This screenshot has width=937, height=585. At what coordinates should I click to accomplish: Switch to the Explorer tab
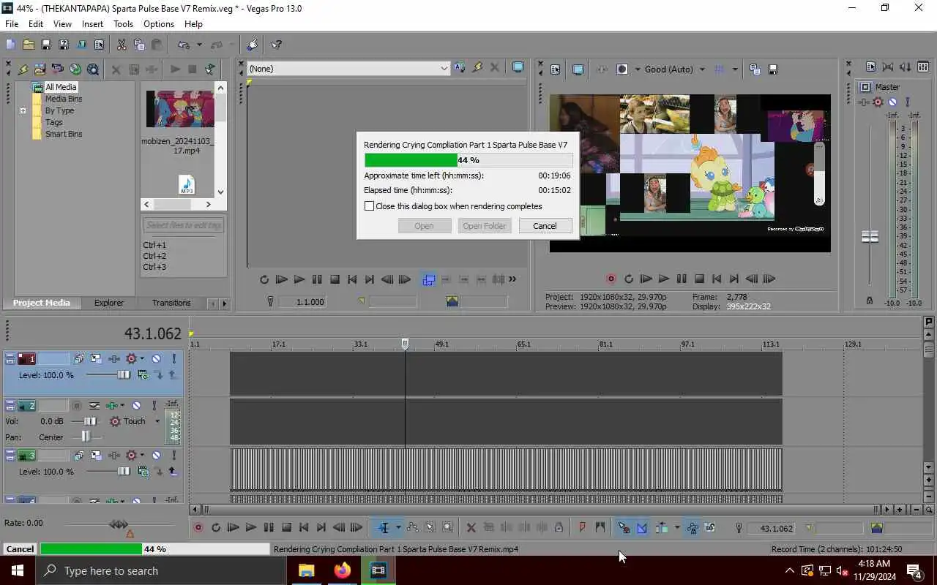[109, 303]
